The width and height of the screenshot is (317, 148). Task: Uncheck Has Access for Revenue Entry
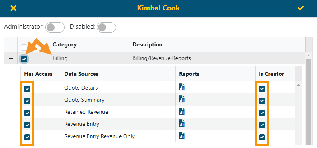pos(27,125)
